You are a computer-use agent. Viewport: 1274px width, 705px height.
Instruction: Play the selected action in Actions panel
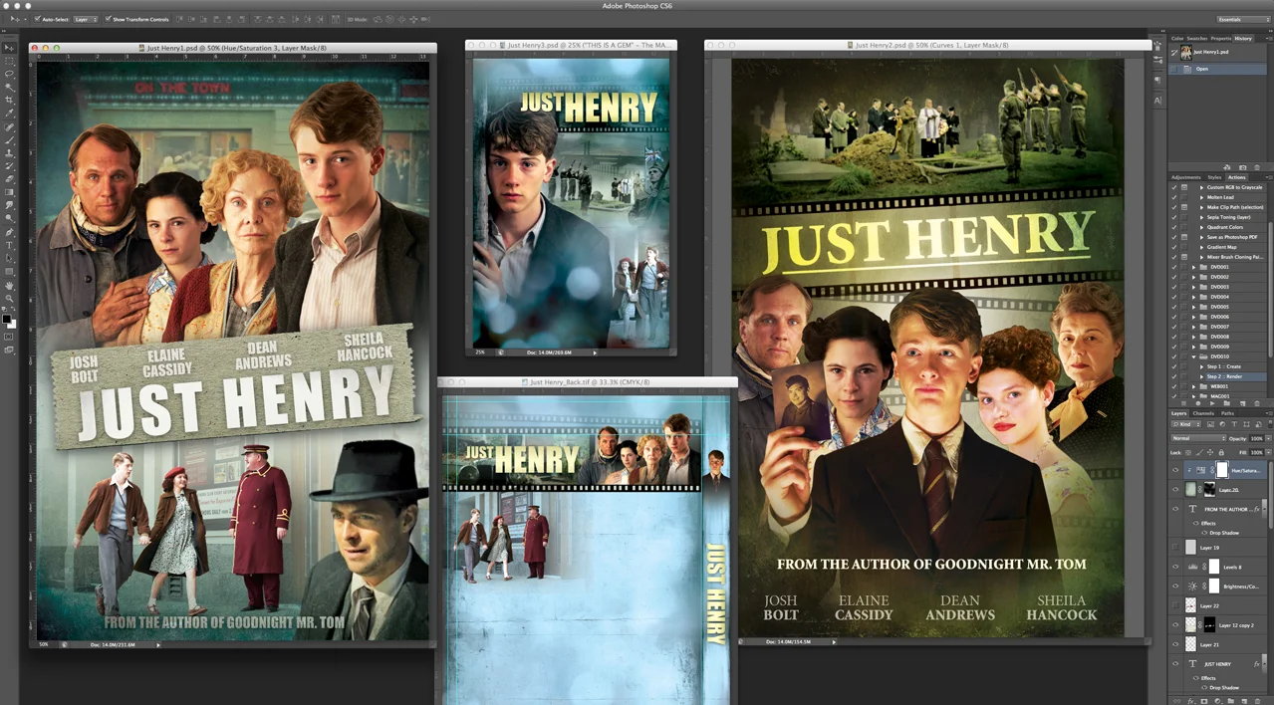pos(1212,402)
